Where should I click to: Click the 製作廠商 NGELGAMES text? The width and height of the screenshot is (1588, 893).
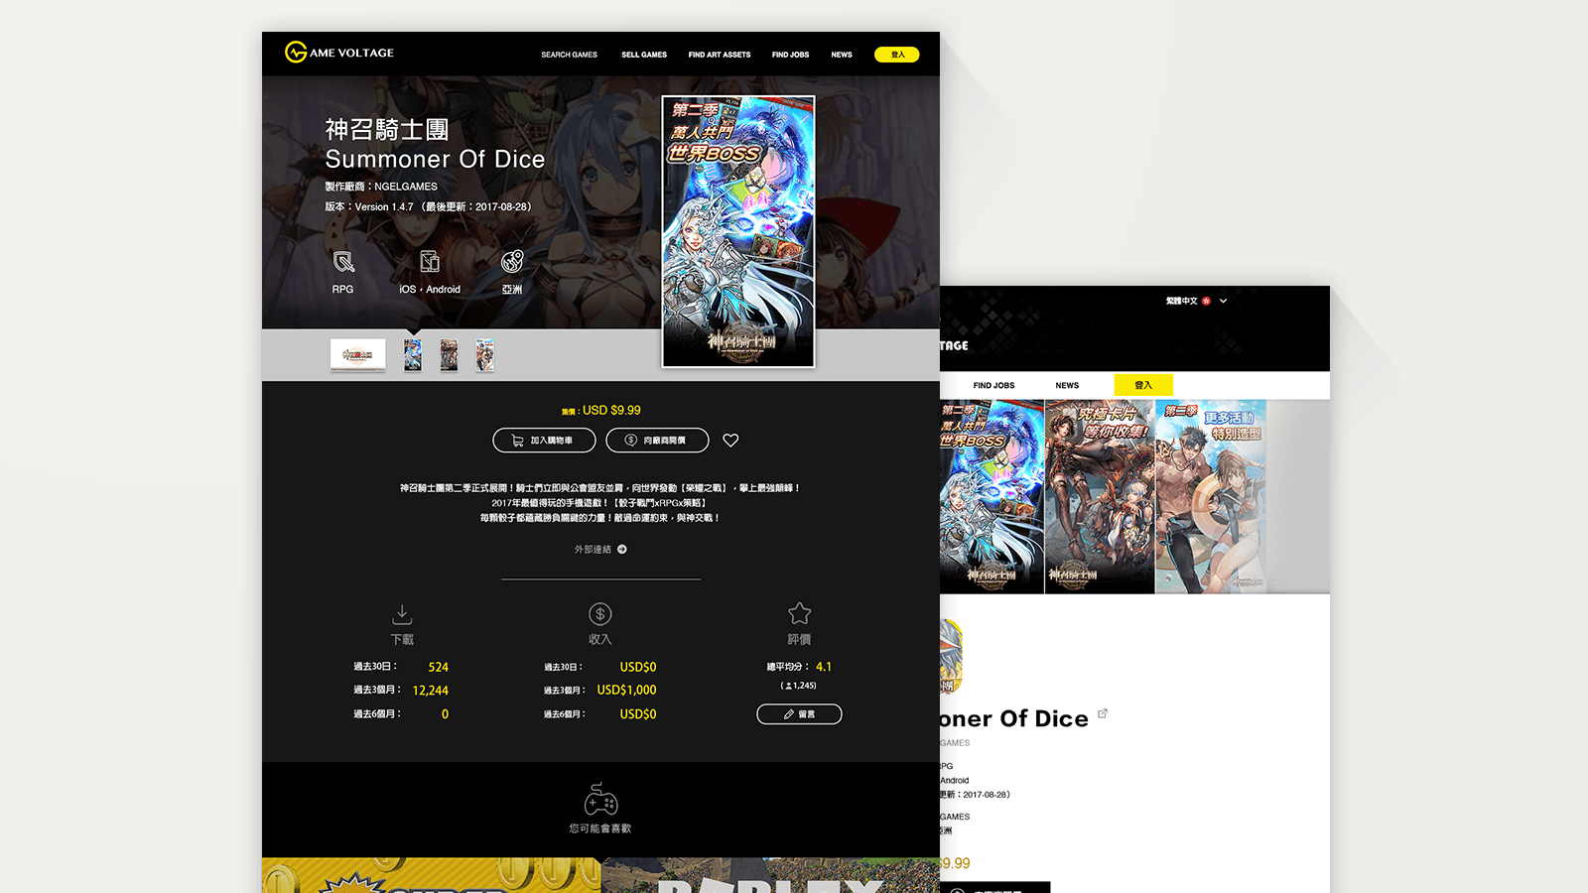pyautogui.click(x=381, y=187)
